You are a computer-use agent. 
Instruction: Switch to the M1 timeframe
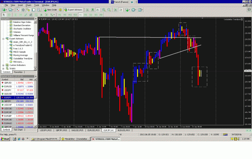click(x=60, y=15)
